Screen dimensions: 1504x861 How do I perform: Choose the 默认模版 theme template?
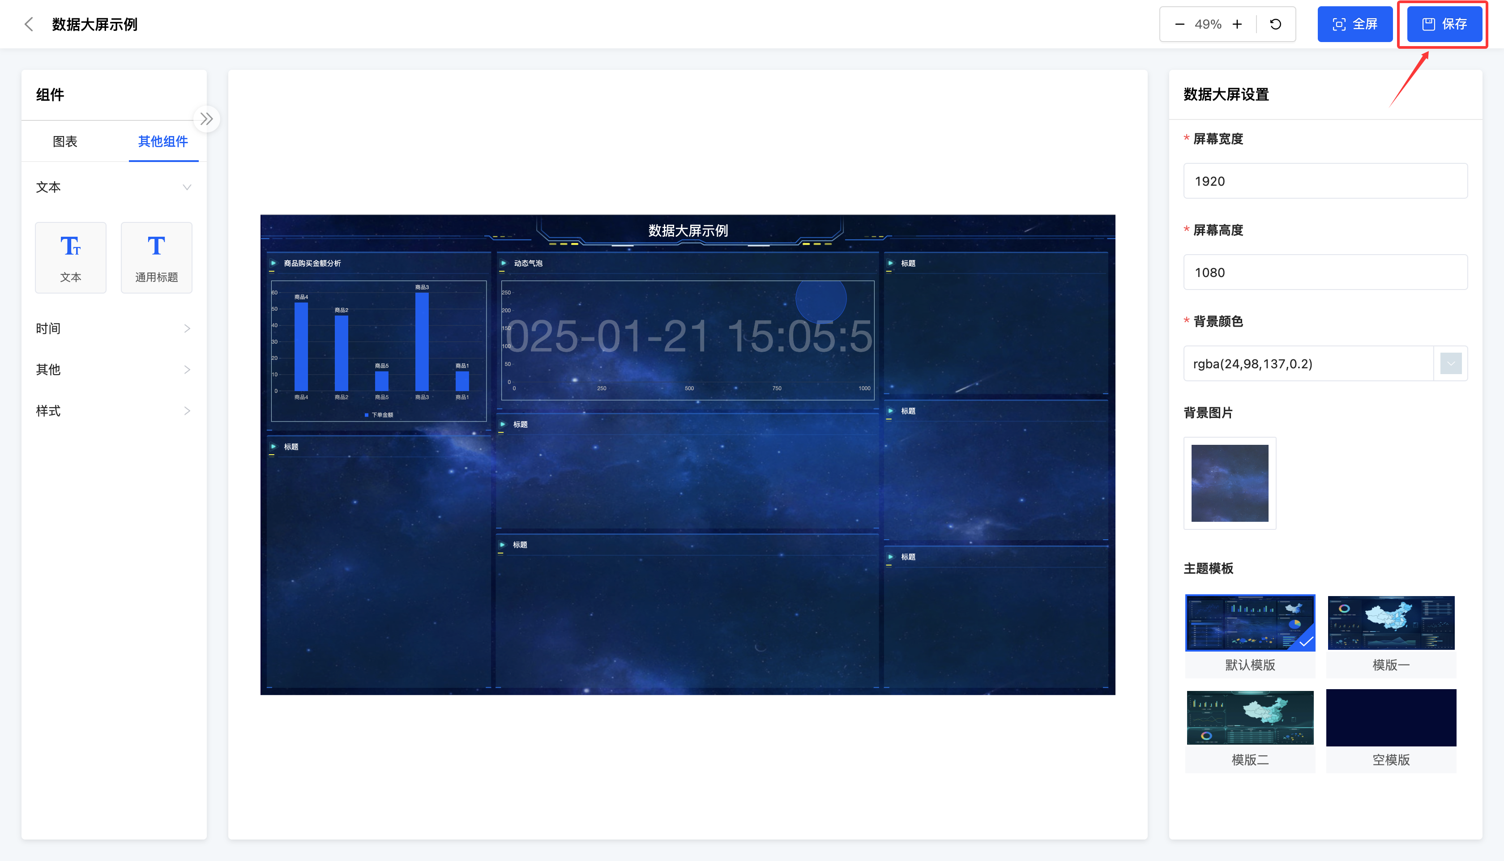tap(1250, 623)
